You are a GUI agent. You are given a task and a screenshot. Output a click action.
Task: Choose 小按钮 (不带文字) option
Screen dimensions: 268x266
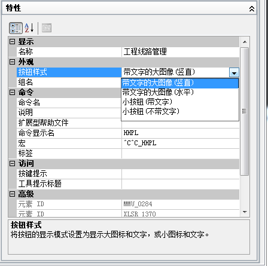click(x=180, y=112)
